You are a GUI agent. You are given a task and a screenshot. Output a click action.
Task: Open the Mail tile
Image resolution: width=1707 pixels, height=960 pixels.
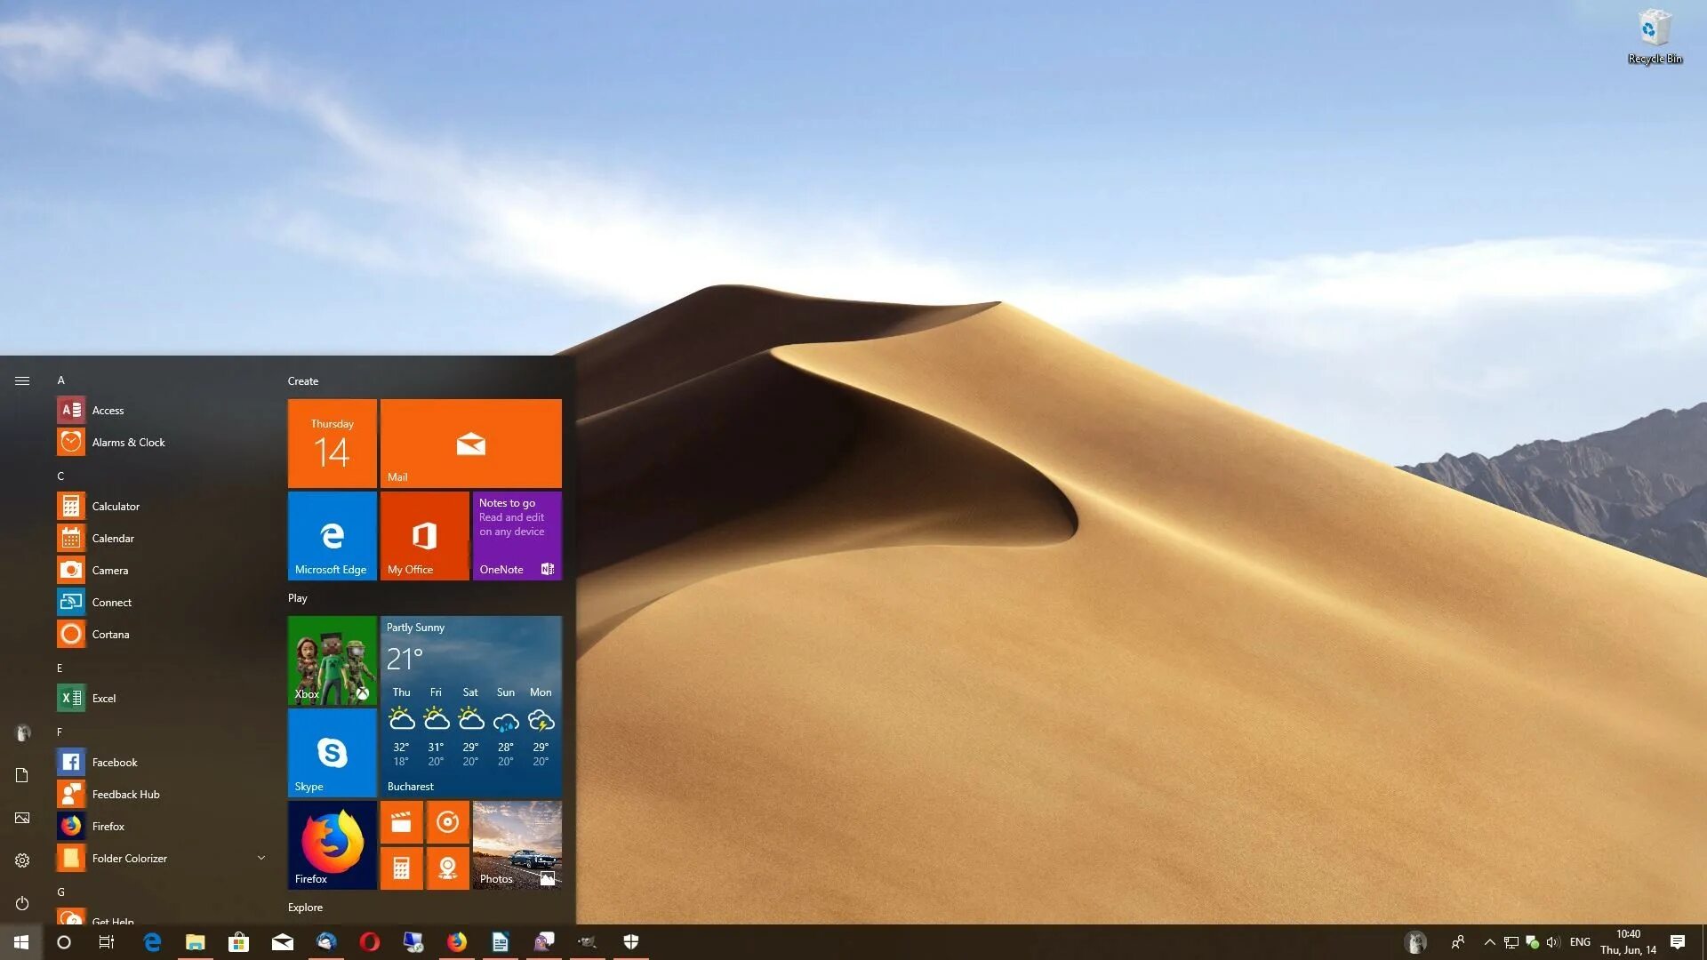(x=470, y=443)
